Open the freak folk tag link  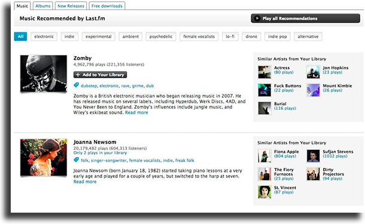185,160
